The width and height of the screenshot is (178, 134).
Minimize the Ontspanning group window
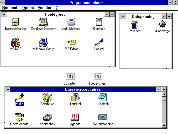coord(164,16)
